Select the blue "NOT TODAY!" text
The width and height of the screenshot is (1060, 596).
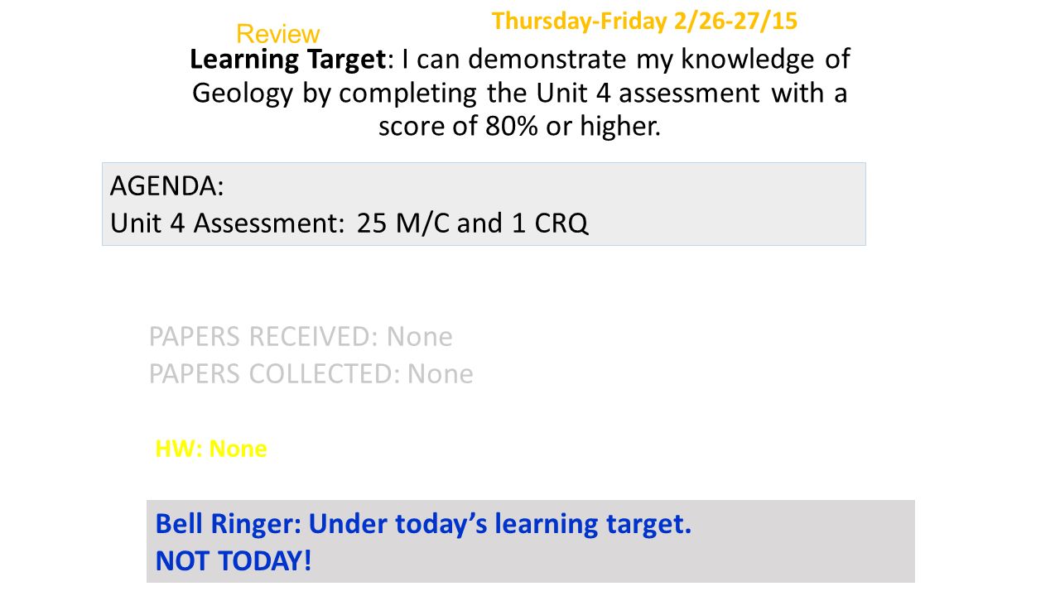[x=234, y=561]
